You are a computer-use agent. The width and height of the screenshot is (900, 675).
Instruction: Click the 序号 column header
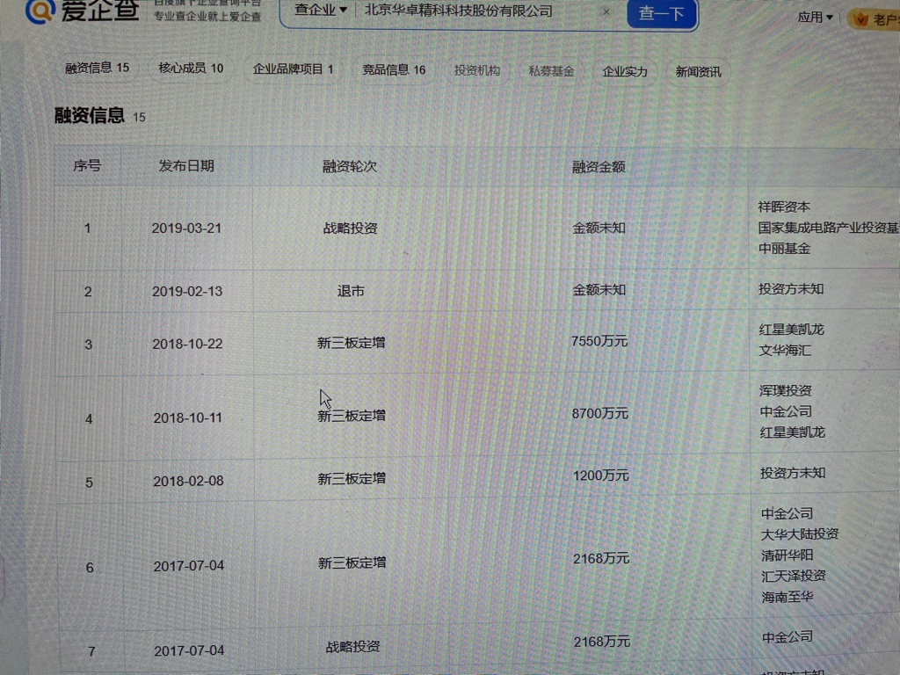coord(87,166)
